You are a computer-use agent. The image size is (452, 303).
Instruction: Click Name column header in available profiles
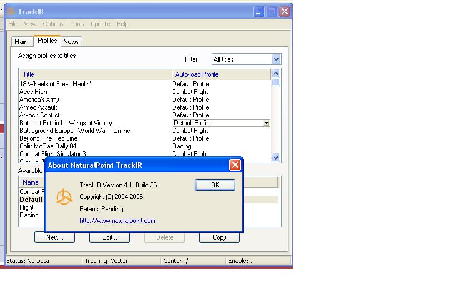click(31, 182)
